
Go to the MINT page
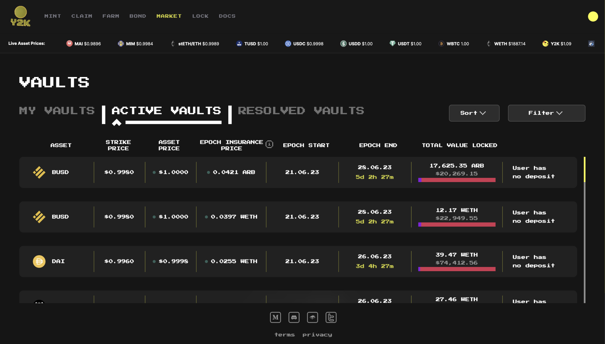pyautogui.click(x=53, y=16)
